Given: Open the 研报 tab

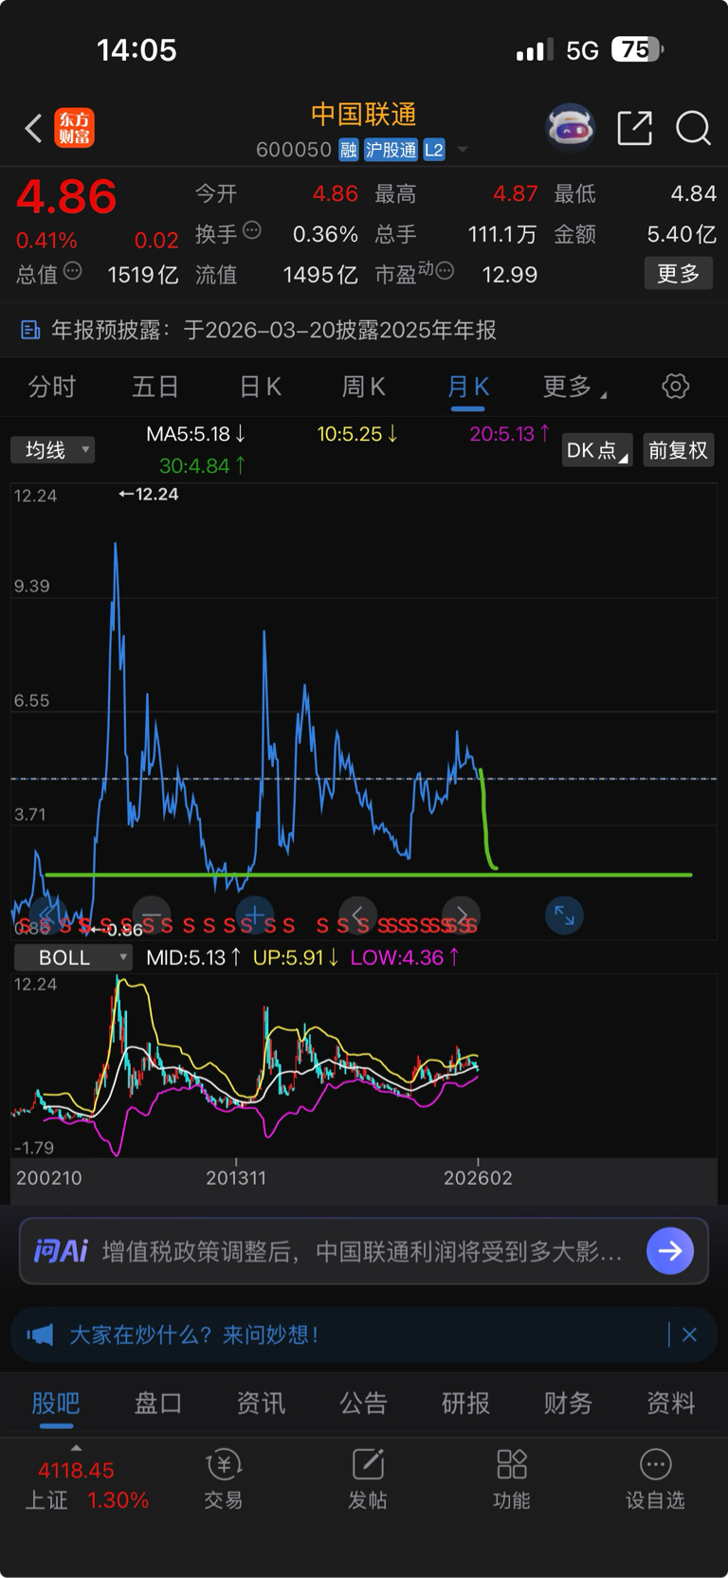Looking at the screenshot, I should coord(466,1403).
